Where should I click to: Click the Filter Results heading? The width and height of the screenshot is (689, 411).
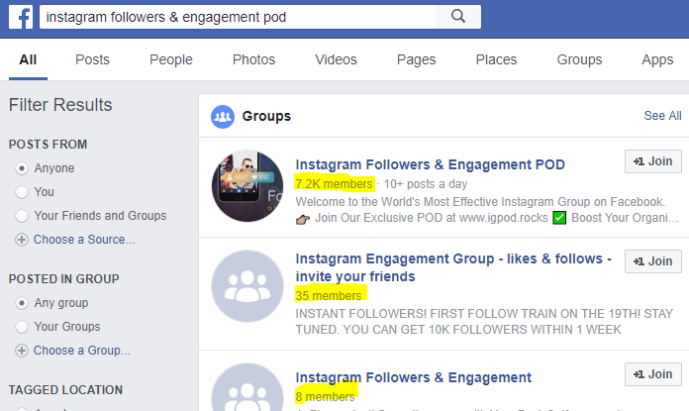tap(60, 105)
